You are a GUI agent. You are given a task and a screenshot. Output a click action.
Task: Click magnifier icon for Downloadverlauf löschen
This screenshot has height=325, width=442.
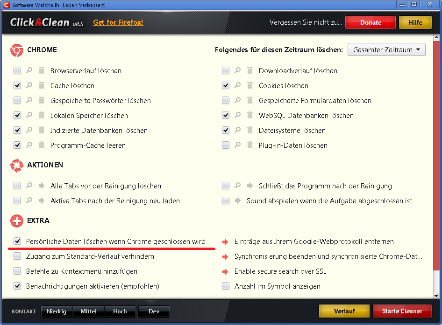238,70
